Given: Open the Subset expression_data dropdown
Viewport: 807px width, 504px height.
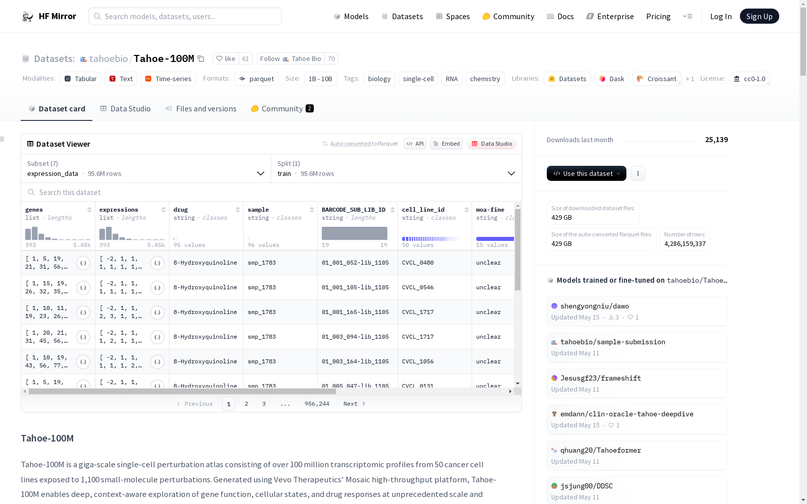Looking at the screenshot, I should pos(146,168).
